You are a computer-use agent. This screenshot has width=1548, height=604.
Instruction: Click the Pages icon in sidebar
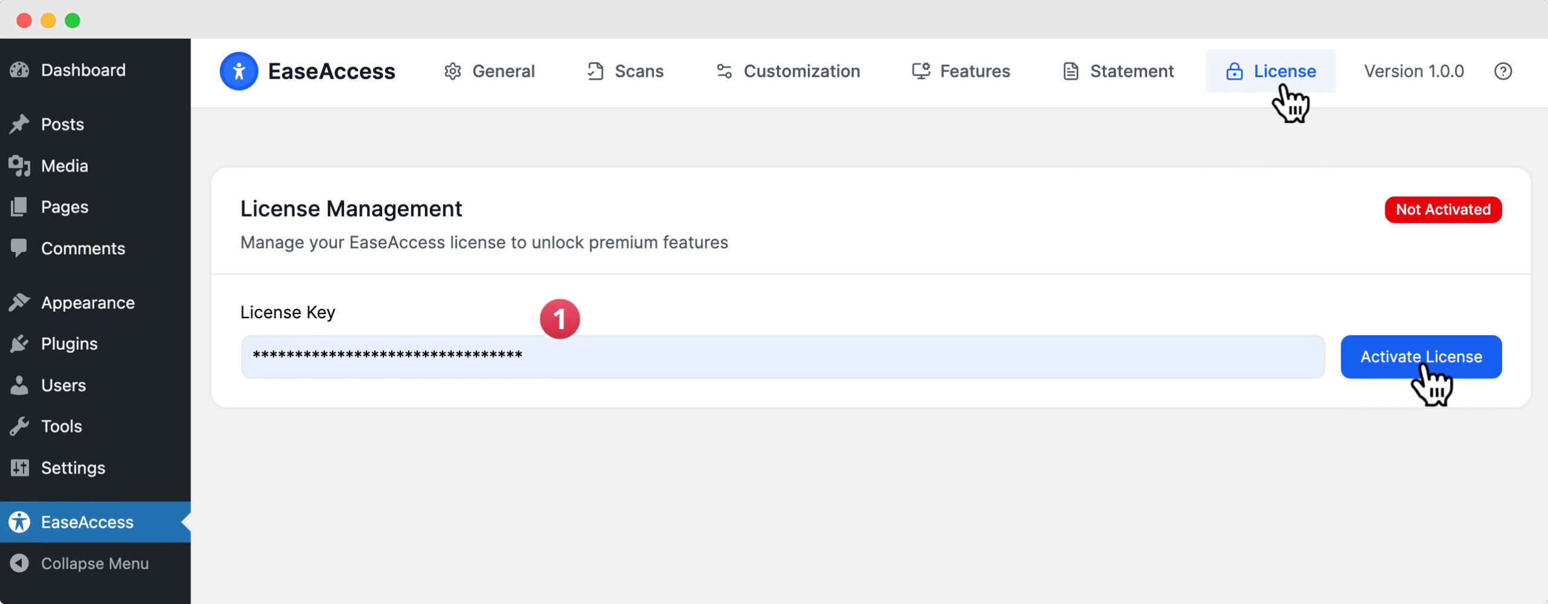tap(19, 207)
